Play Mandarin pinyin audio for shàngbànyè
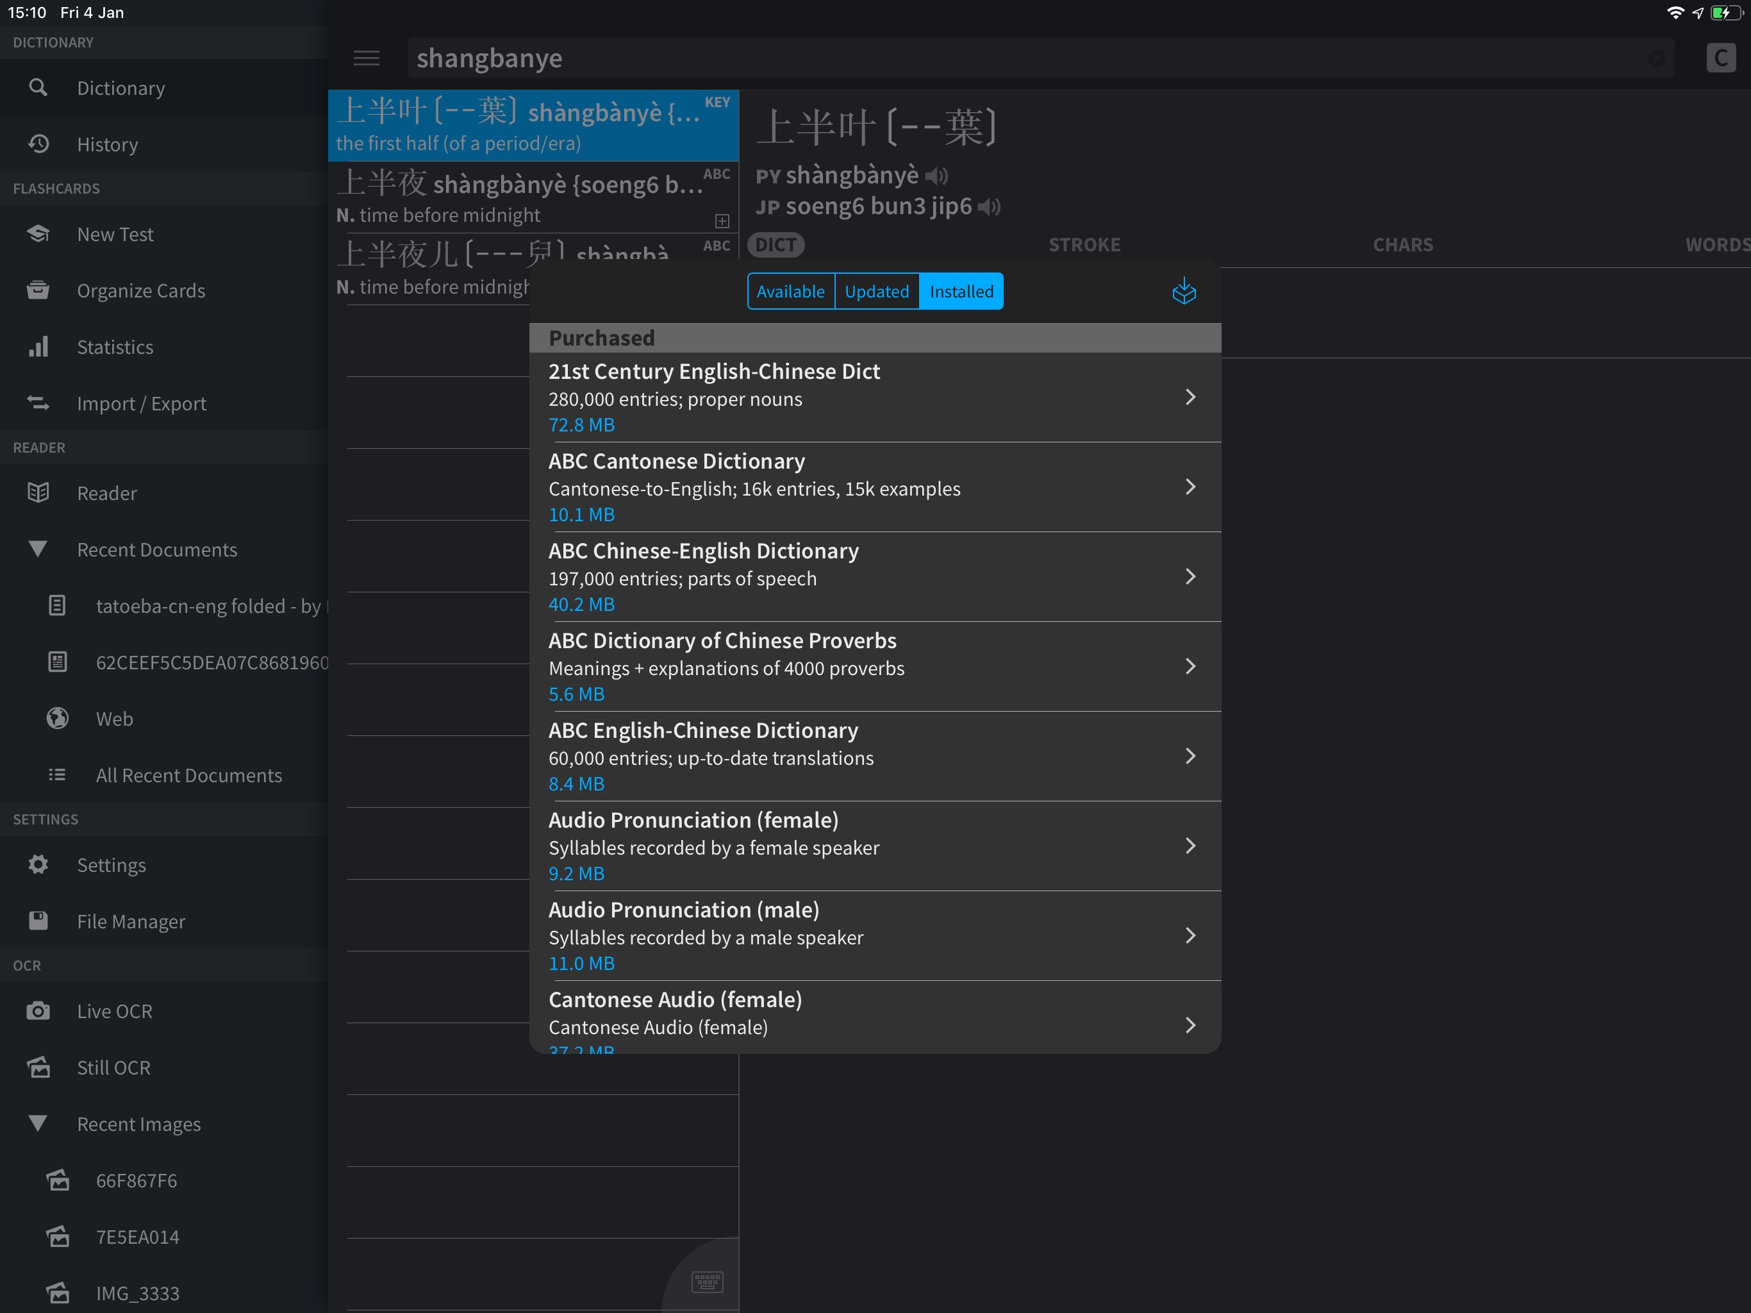 click(937, 176)
